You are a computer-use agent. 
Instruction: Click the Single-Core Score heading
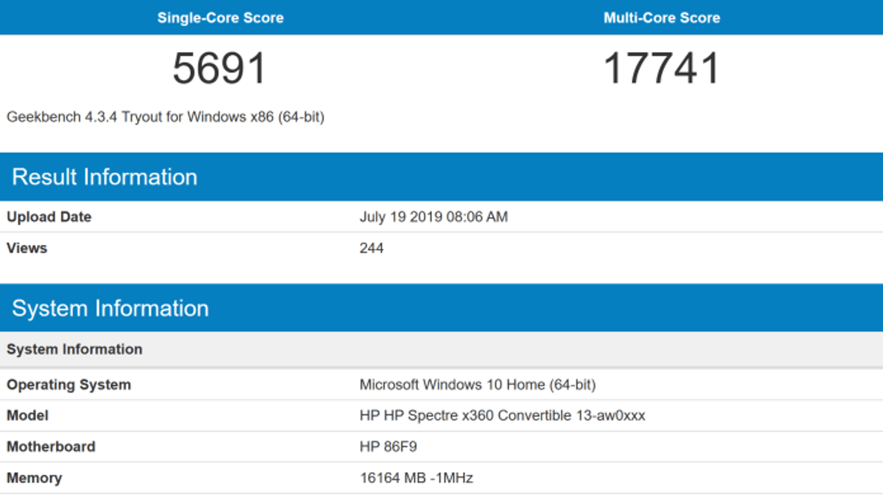click(x=220, y=18)
